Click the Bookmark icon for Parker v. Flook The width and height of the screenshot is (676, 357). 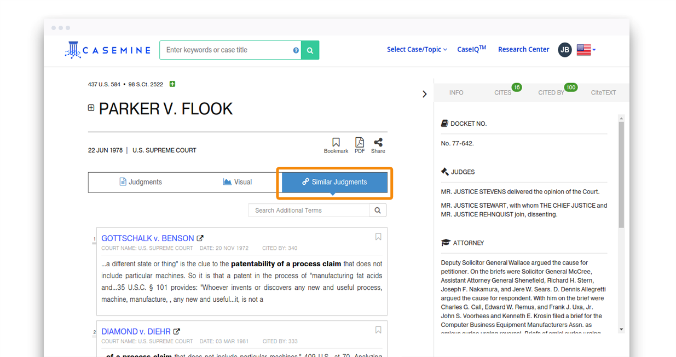point(336,143)
